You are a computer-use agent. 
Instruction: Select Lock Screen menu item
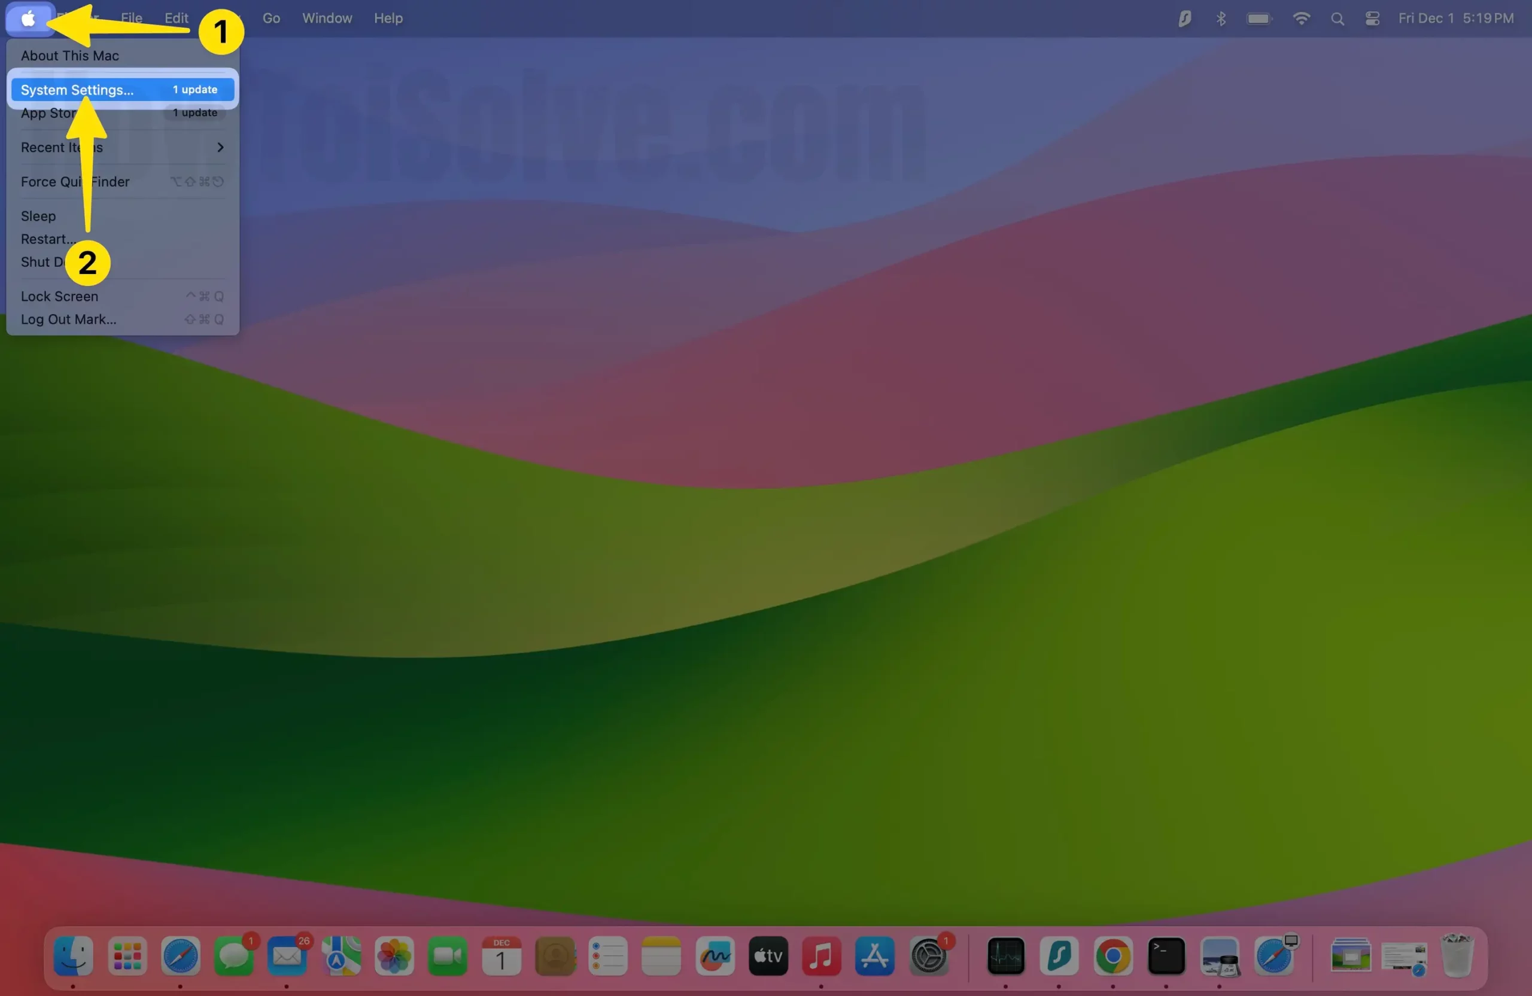pos(122,297)
